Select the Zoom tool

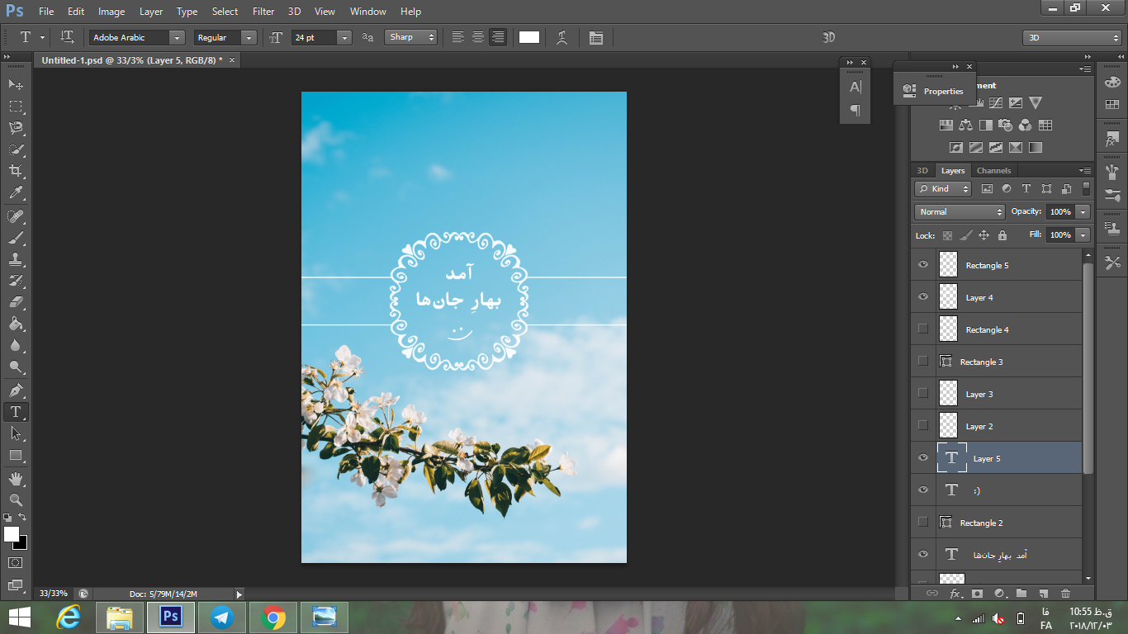pos(16,500)
